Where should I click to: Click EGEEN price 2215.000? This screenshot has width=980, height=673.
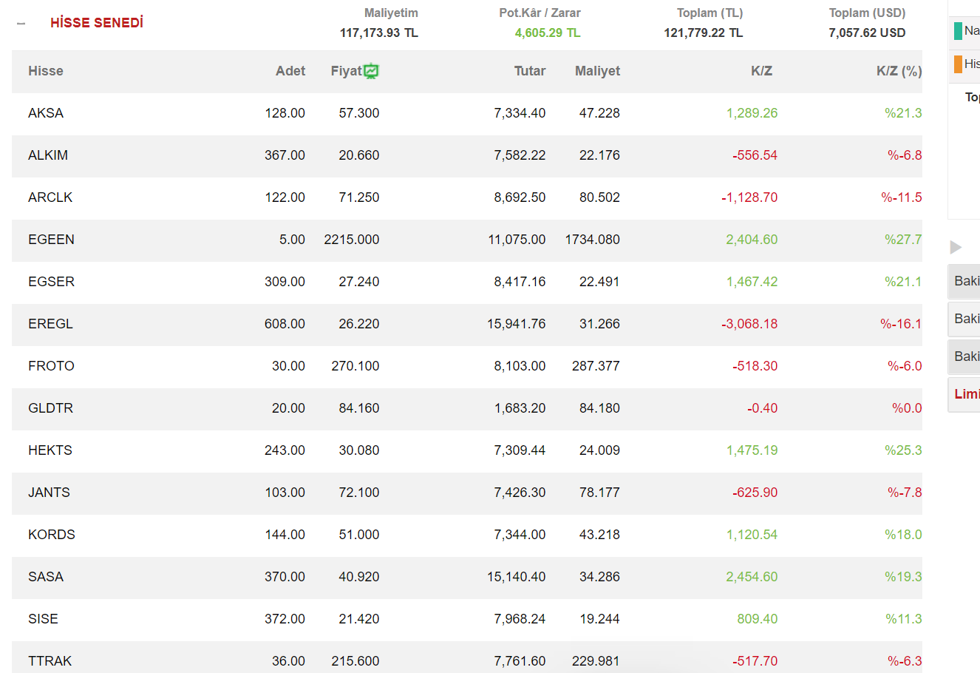point(352,240)
